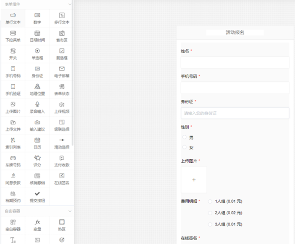Click the component panel vertical scrollbar
This screenshot has height=244, width=295.
point(73,73)
